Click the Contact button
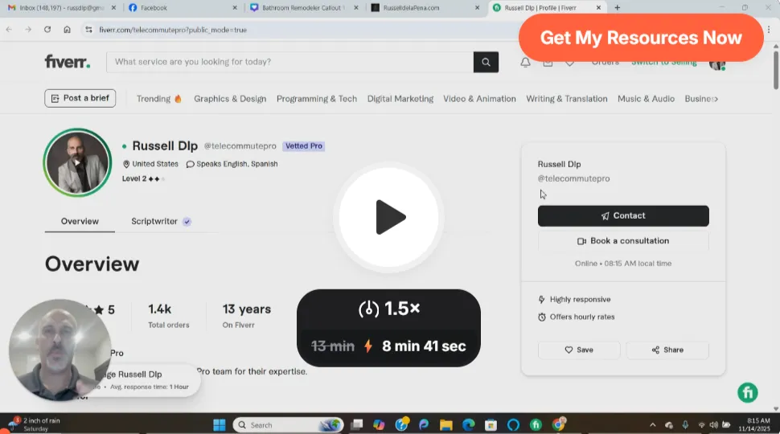Viewport: 780px width, 434px height. pyautogui.click(x=623, y=215)
